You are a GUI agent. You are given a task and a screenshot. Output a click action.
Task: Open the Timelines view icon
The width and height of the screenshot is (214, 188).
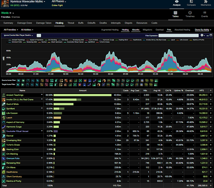[190, 13]
